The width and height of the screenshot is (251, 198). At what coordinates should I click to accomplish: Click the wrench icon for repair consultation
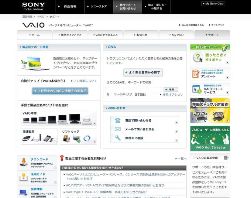tap(118, 138)
